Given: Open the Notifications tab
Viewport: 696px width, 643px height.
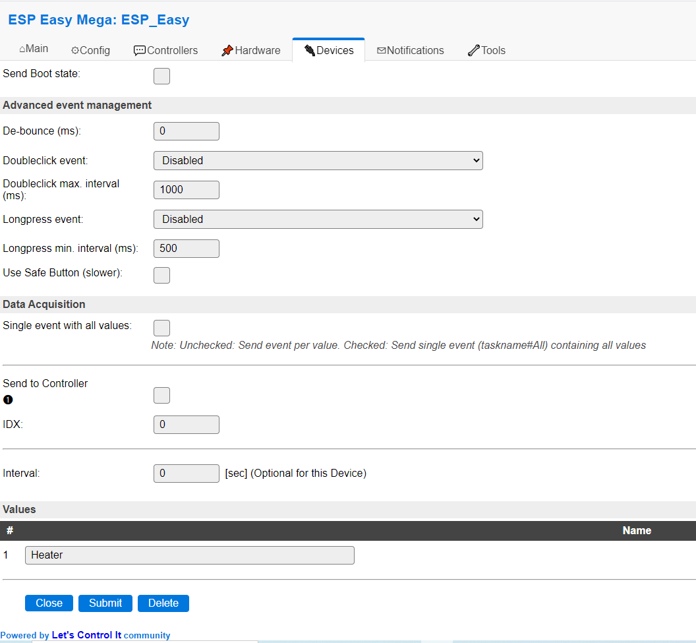Looking at the screenshot, I should 410,50.
